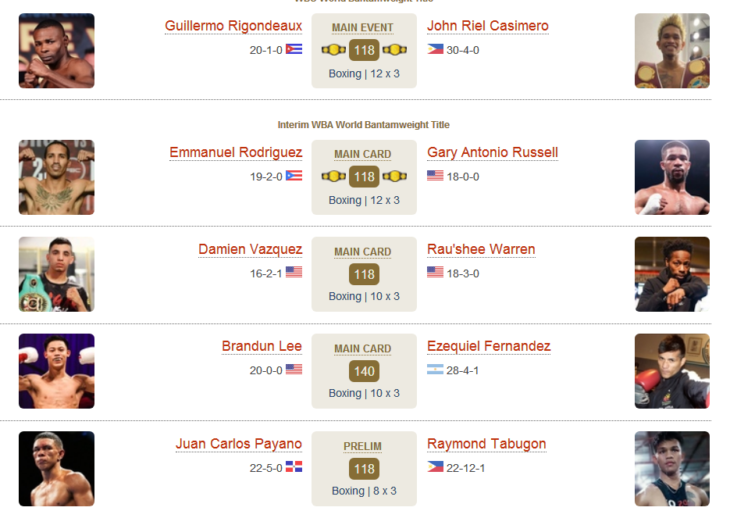
Task: Click the US flag beside Gary Antonio Russell's record
Action: 436,176
